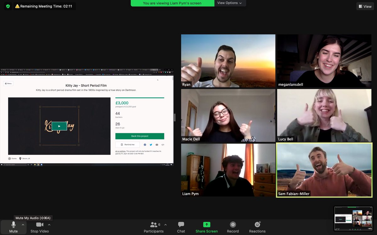Open the View Options dropdown
The image size is (377, 235).
click(x=230, y=3)
